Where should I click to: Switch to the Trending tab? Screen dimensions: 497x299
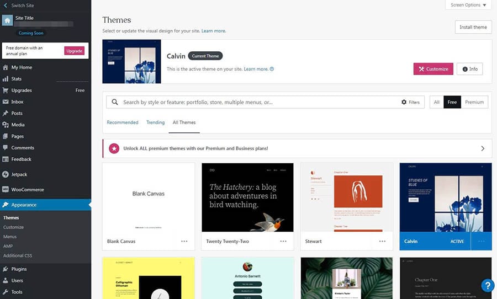coord(156,122)
